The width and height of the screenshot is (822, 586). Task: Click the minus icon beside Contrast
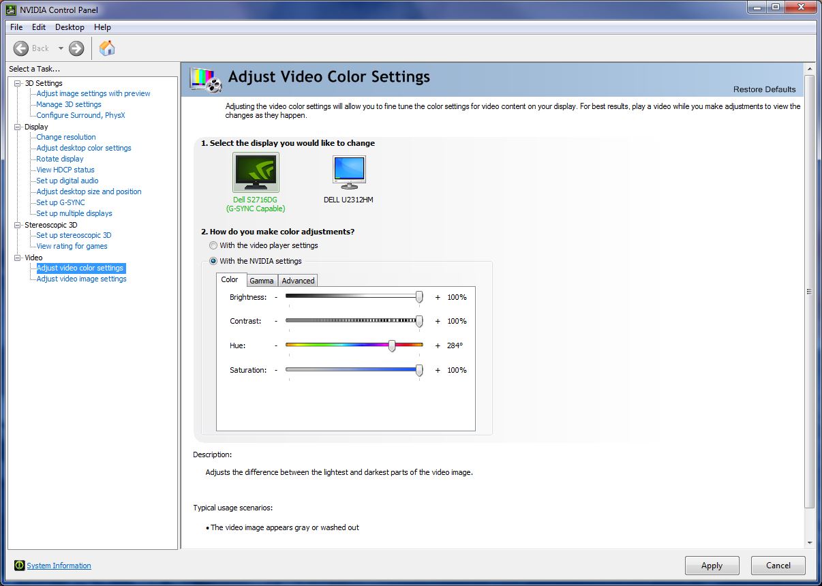pyautogui.click(x=276, y=321)
